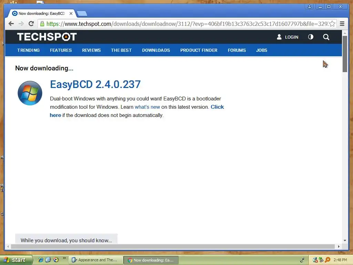The height and width of the screenshot is (265, 353).
Task: Follow the "what's new" link
Action: click(x=147, y=107)
